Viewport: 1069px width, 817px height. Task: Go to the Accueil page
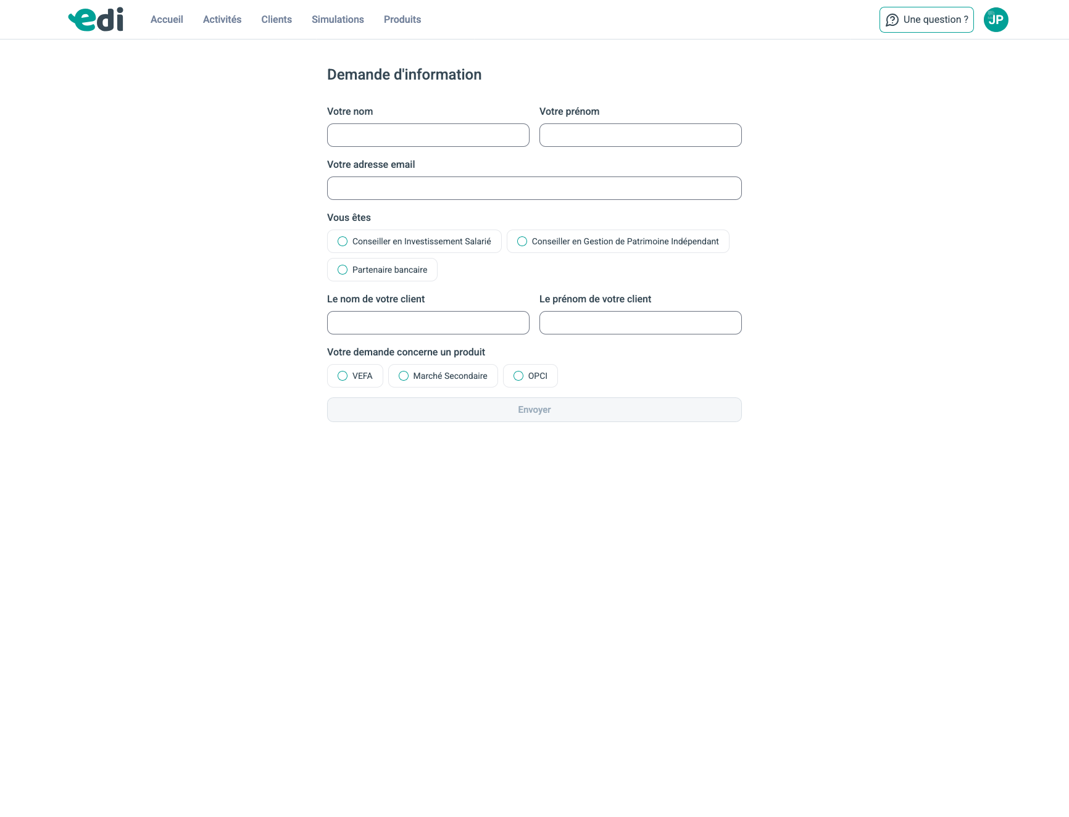click(167, 20)
